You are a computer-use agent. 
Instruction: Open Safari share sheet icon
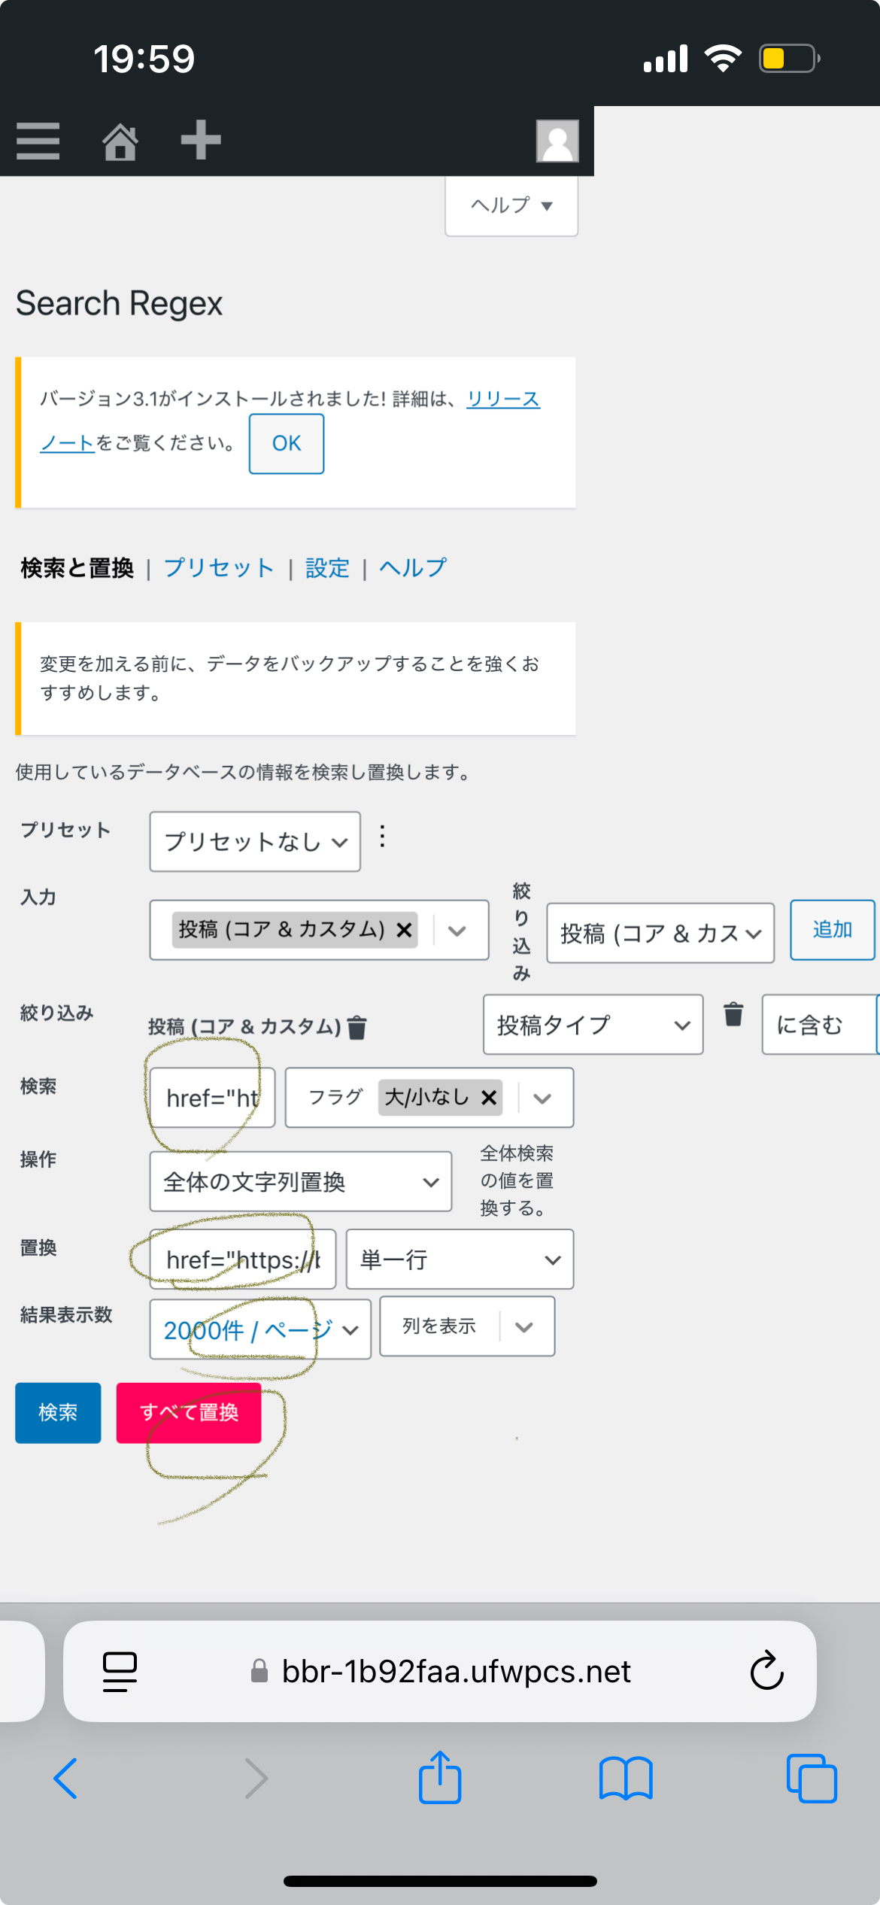tap(439, 1778)
